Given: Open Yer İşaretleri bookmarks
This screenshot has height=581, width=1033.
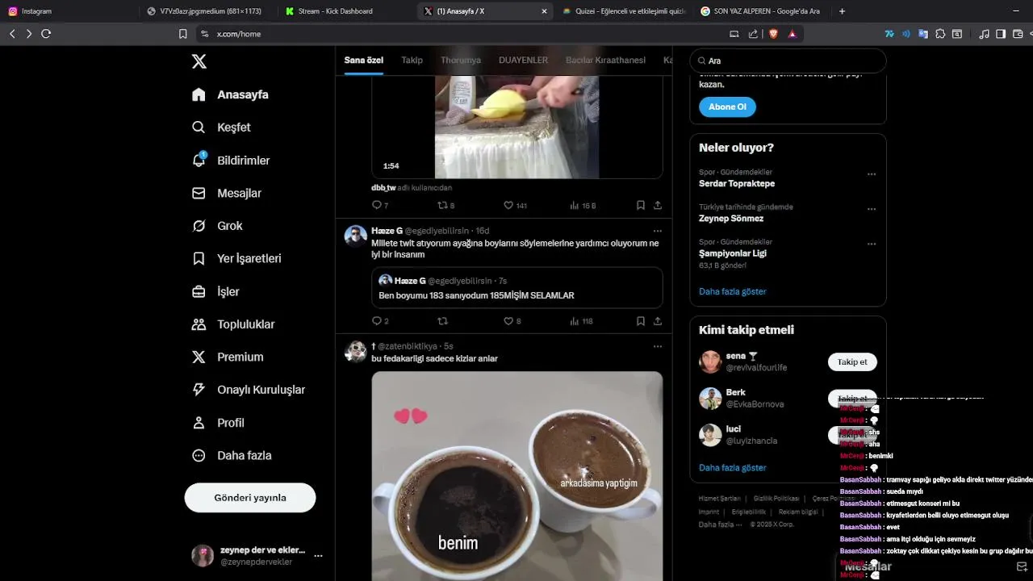Looking at the screenshot, I should coord(236,258).
